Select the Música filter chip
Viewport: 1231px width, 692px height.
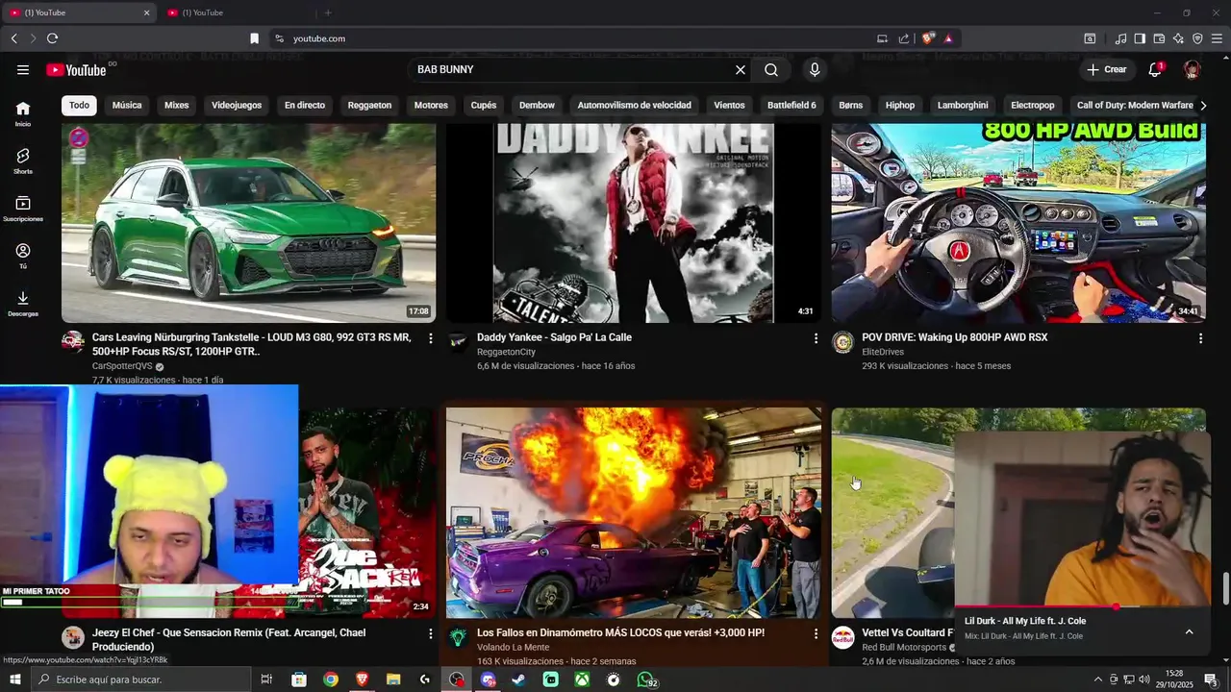tap(127, 105)
